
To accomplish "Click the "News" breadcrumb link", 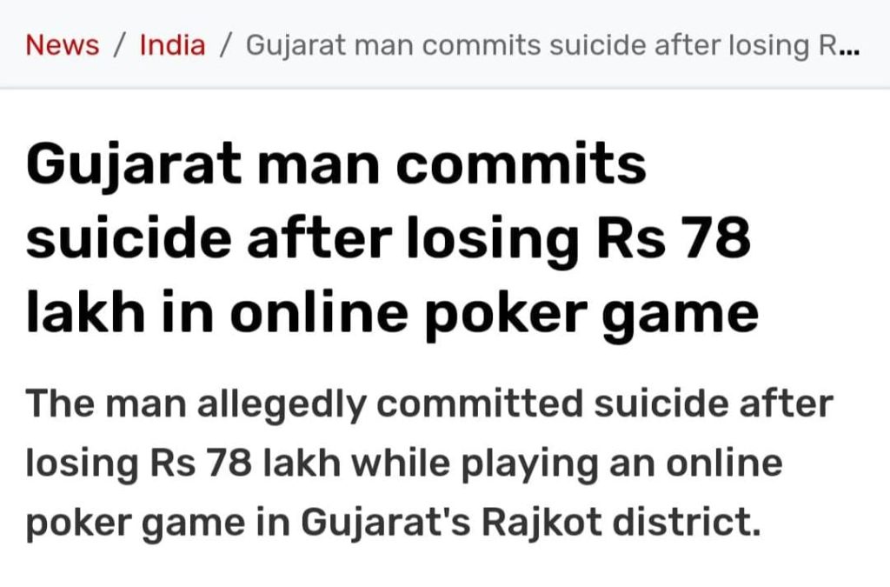I will pos(63,44).
